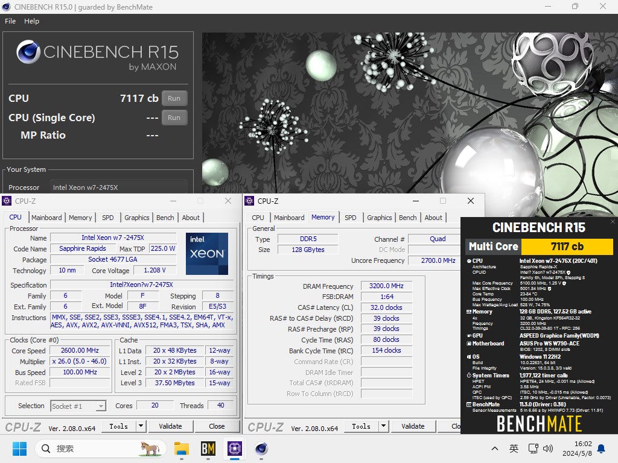Expand the Tools dropdown arrow in the right CPU-Z window
Viewport: 618px width, 463px height.
click(x=383, y=426)
